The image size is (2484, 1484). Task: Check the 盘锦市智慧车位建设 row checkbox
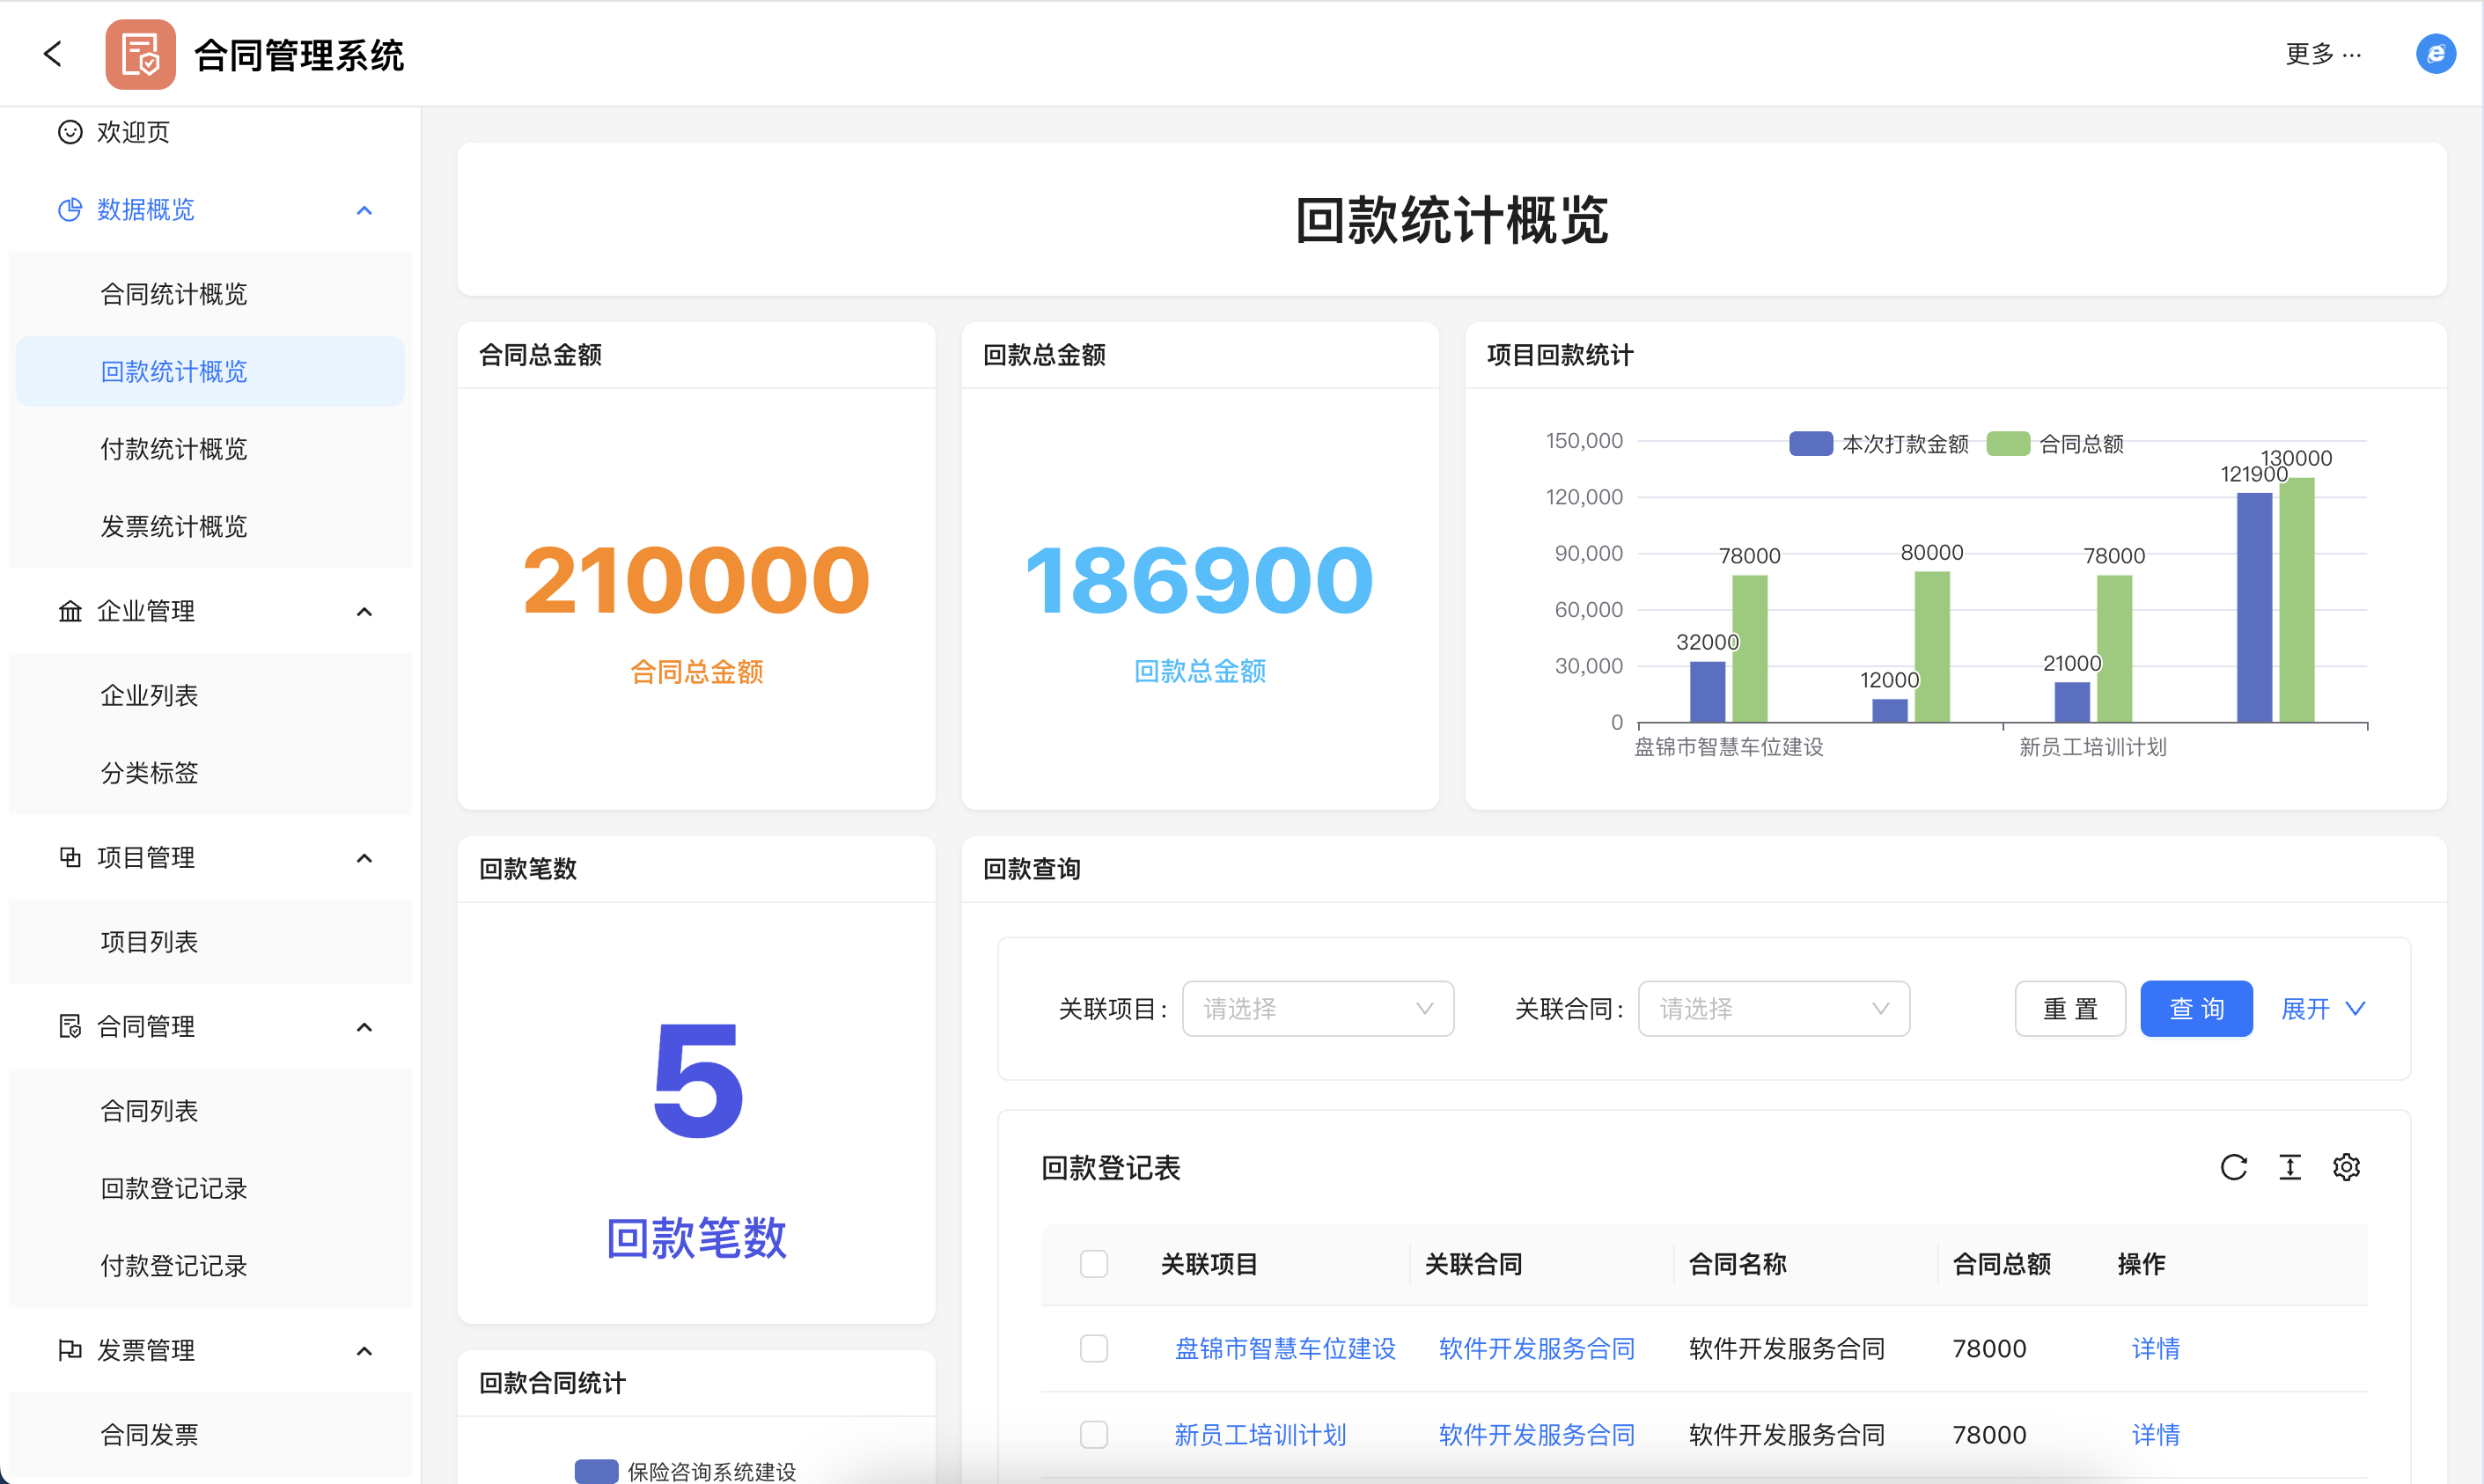pyautogui.click(x=1094, y=1348)
